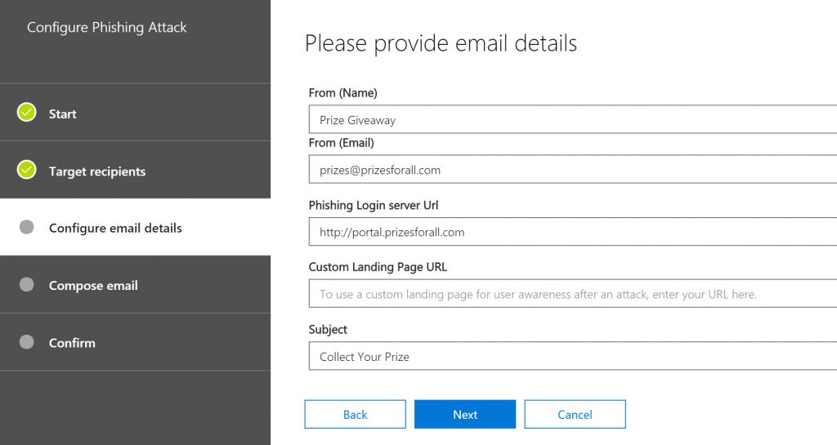Jump to the Compose email step
This screenshot has height=445, width=837.
[x=135, y=285]
